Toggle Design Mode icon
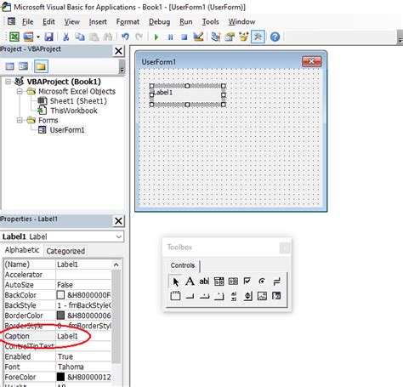The width and height of the screenshot is (403, 387). (x=198, y=37)
